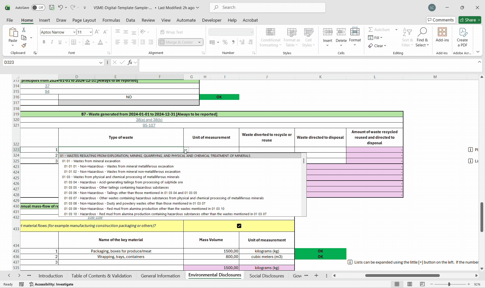Open the Comments pane button
This screenshot has height=288, width=485.
441,20
